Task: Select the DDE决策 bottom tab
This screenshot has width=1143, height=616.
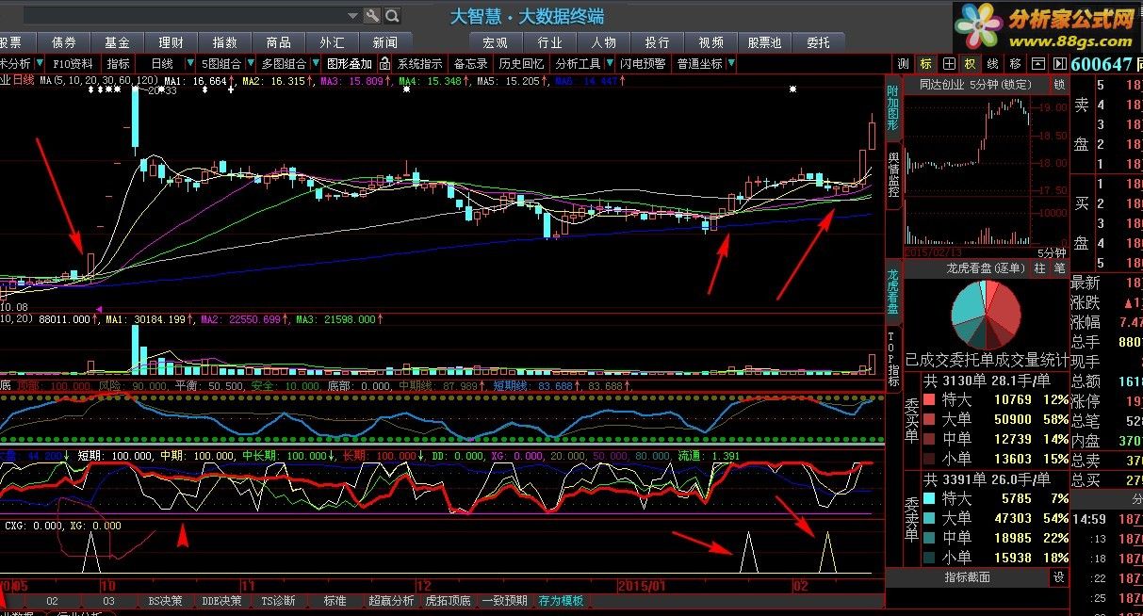Action: click(x=221, y=601)
